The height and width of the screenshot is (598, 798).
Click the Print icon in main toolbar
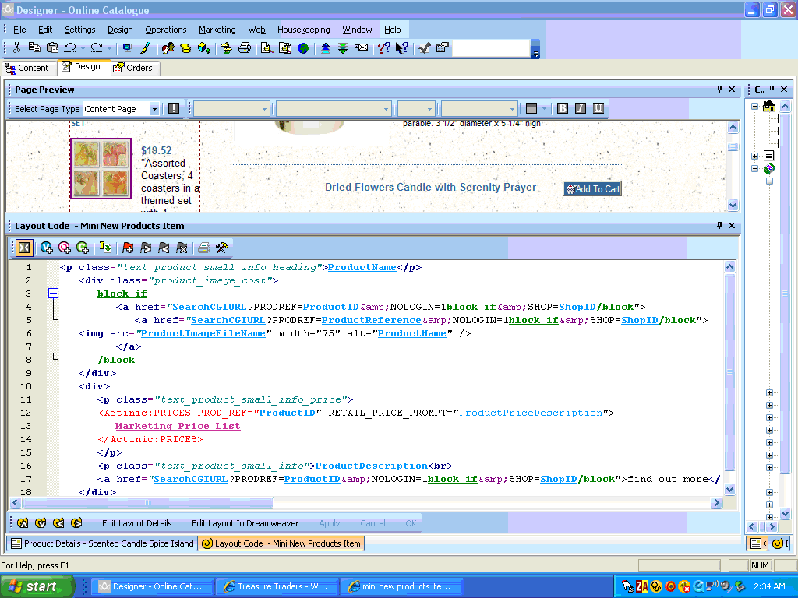[245, 48]
